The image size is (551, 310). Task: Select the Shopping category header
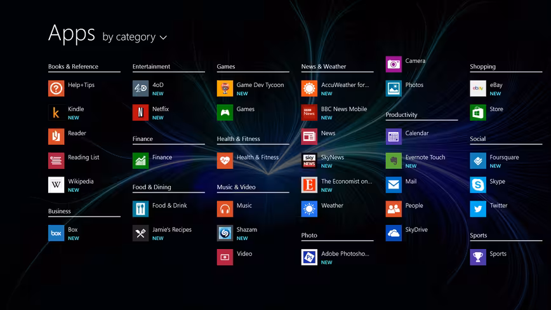click(483, 67)
